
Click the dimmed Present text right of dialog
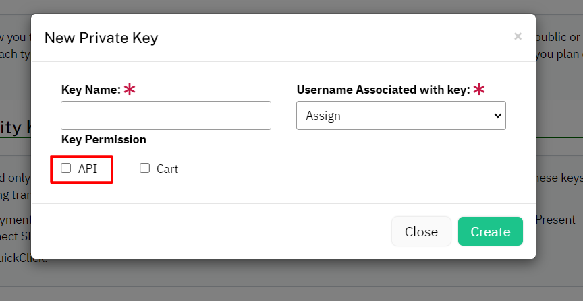(x=557, y=220)
